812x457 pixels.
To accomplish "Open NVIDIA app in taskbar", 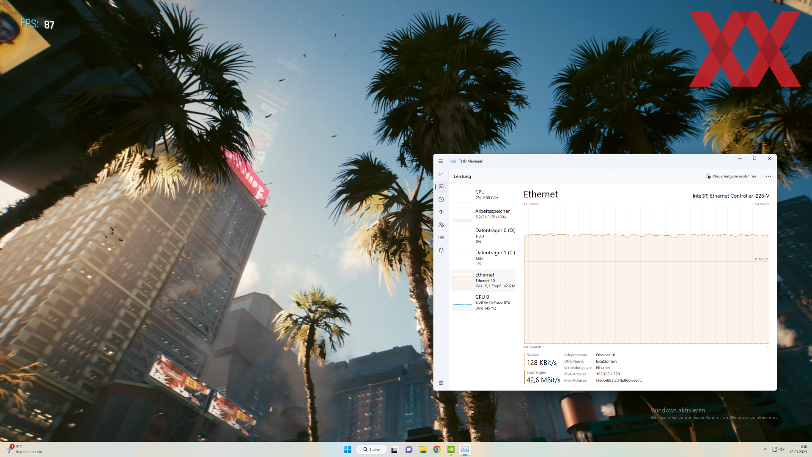I will point(451,449).
